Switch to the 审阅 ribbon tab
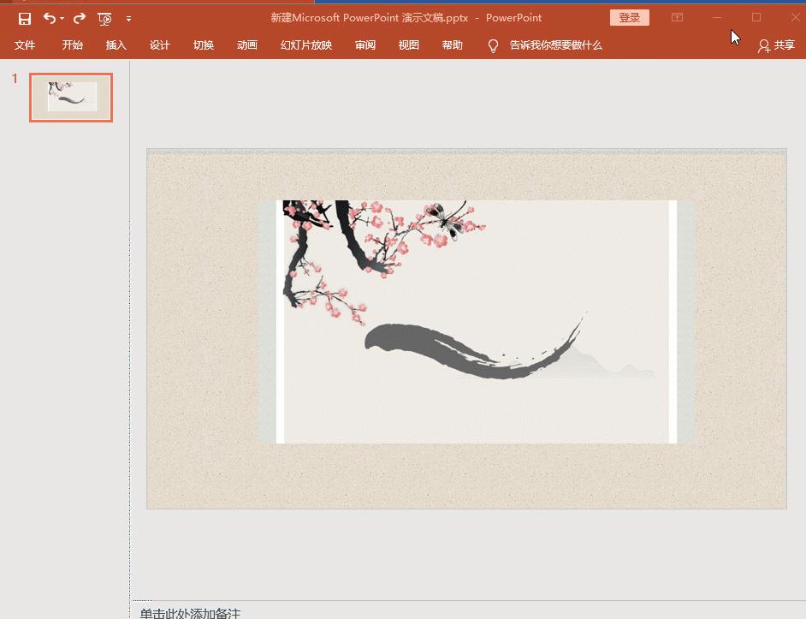 tap(365, 45)
